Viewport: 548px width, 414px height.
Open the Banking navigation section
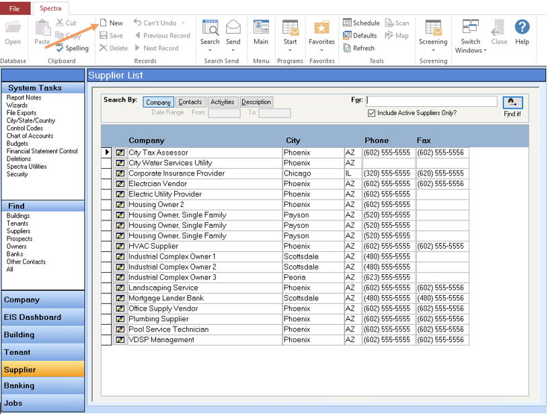(x=43, y=386)
